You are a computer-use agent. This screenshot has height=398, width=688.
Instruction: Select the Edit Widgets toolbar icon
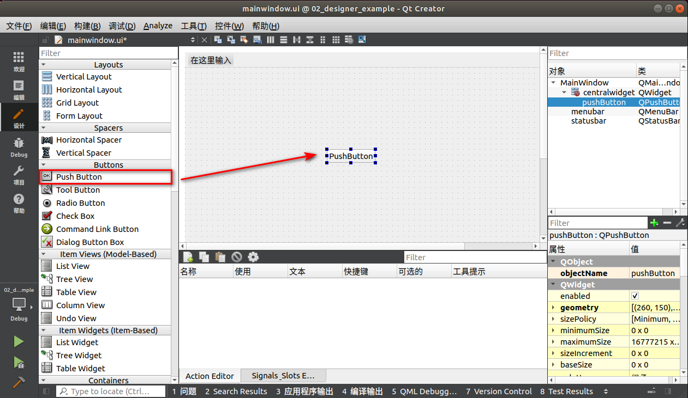218,40
